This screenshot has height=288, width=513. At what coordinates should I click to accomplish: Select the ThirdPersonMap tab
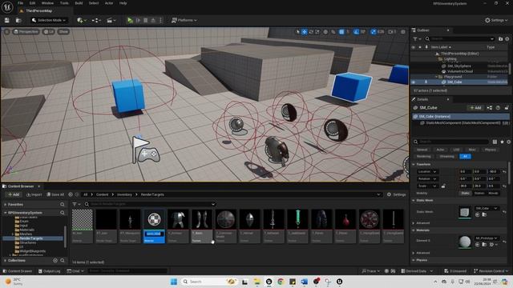(x=38, y=10)
